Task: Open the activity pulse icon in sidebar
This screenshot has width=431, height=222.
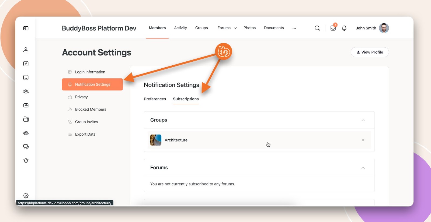Action: 26,64
